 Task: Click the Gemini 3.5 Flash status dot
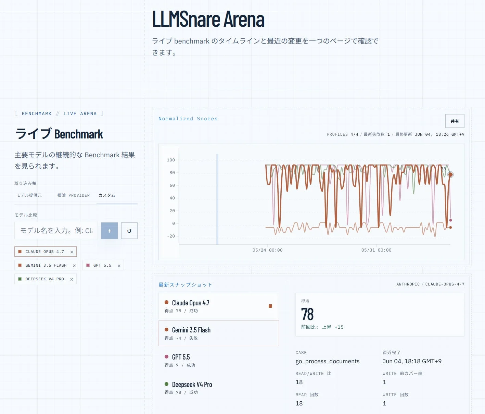167,329
